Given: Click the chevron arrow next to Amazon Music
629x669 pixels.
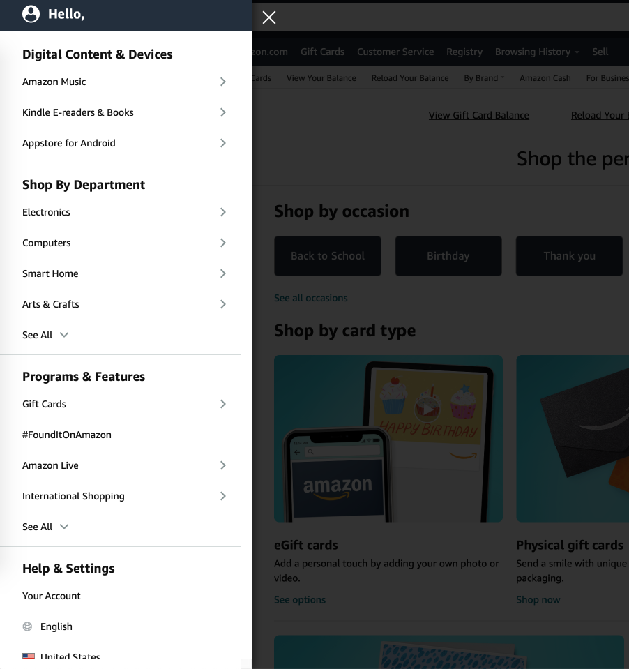Looking at the screenshot, I should [x=222, y=82].
